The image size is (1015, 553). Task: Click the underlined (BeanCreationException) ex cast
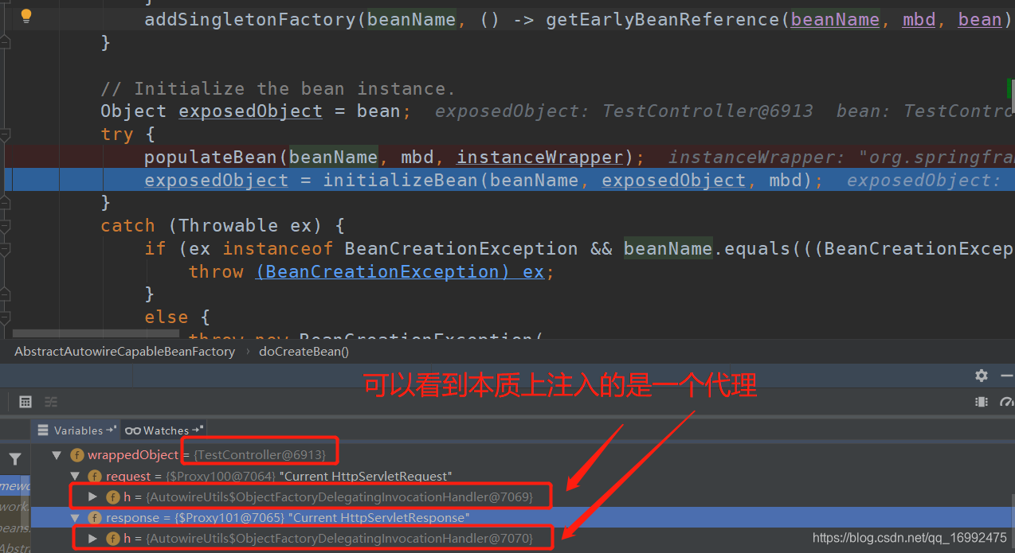click(400, 272)
